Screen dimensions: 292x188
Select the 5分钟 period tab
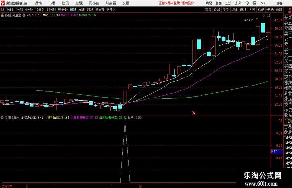pos(29,10)
